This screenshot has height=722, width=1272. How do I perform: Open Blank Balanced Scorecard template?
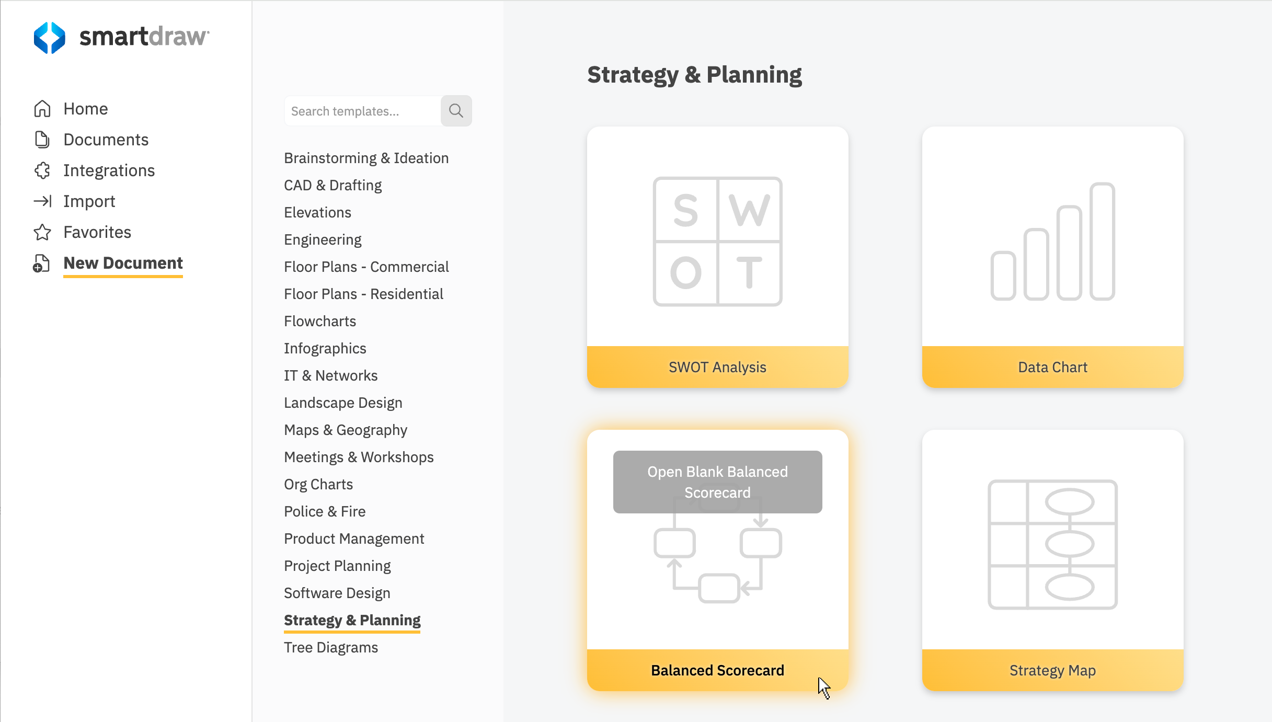tap(717, 482)
